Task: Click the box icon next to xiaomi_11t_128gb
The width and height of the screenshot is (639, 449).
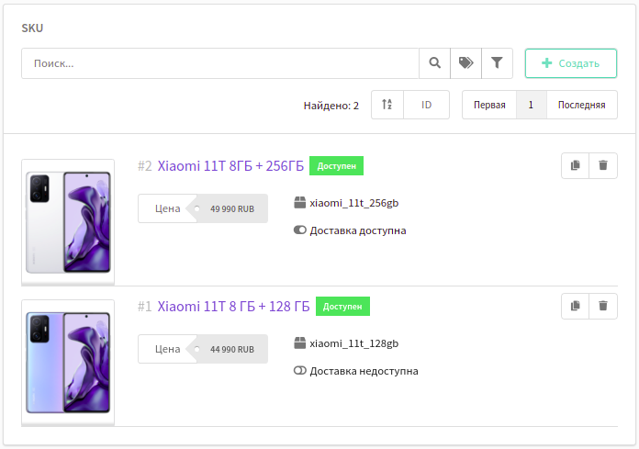Action: point(300,343)
